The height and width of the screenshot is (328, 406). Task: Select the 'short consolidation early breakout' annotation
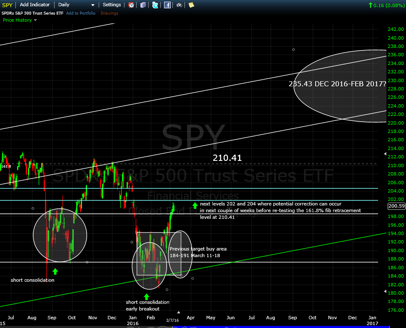point(147,305)
